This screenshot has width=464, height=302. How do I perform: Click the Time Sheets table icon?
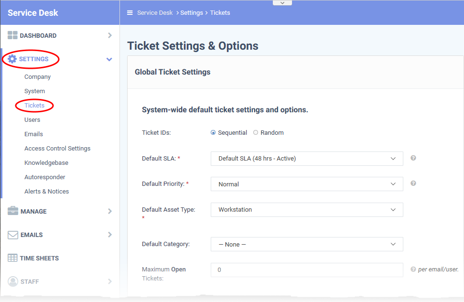(x=12, y=258)
